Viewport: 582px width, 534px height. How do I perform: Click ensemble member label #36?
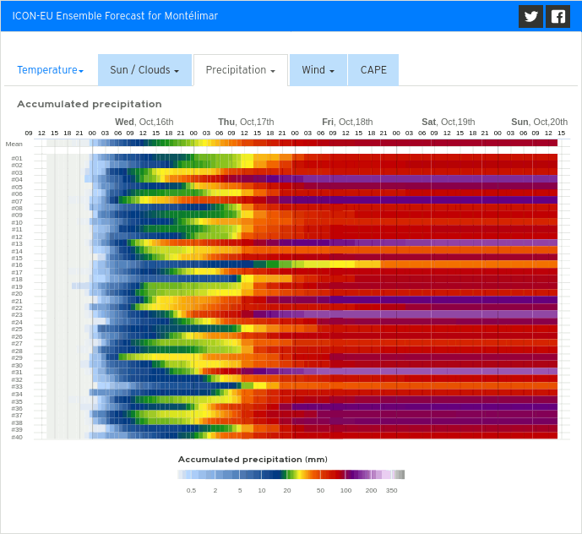coord(17,408)
